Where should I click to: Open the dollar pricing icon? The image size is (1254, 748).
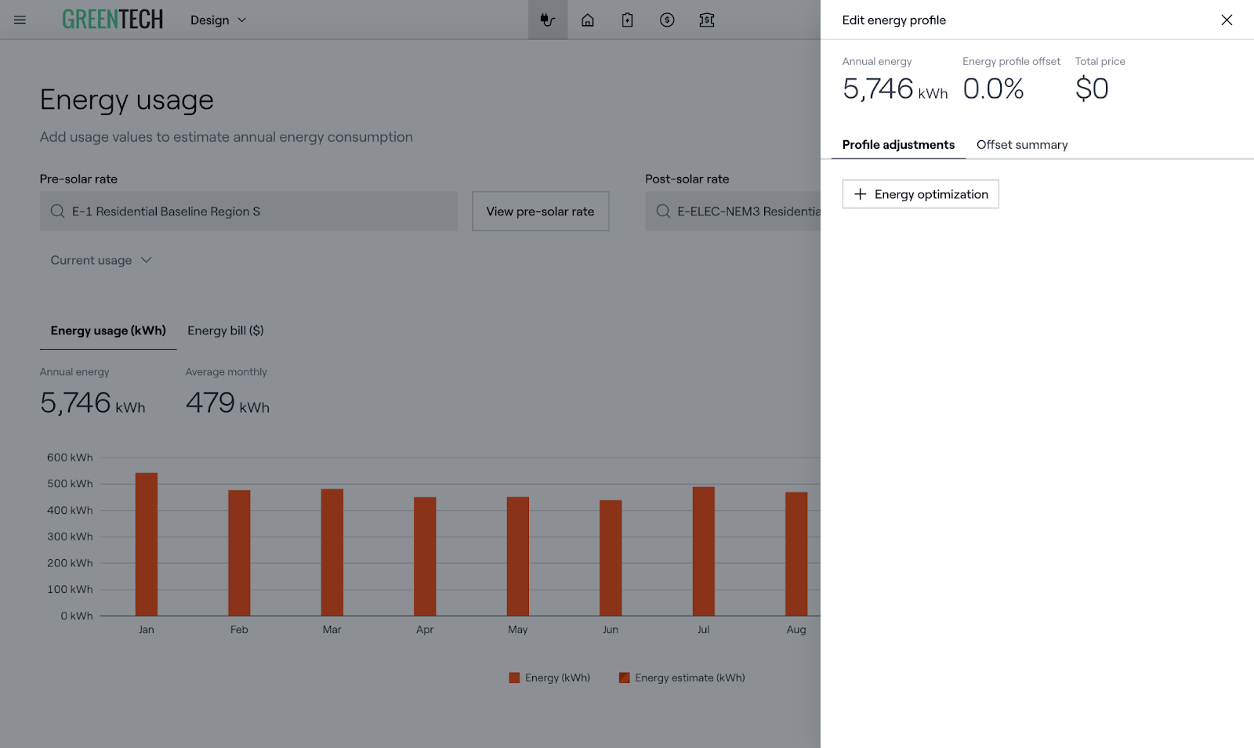pos(667,20)
